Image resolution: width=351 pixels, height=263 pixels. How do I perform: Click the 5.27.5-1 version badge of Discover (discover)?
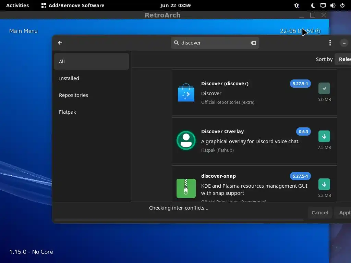click(x=300, y=84)
